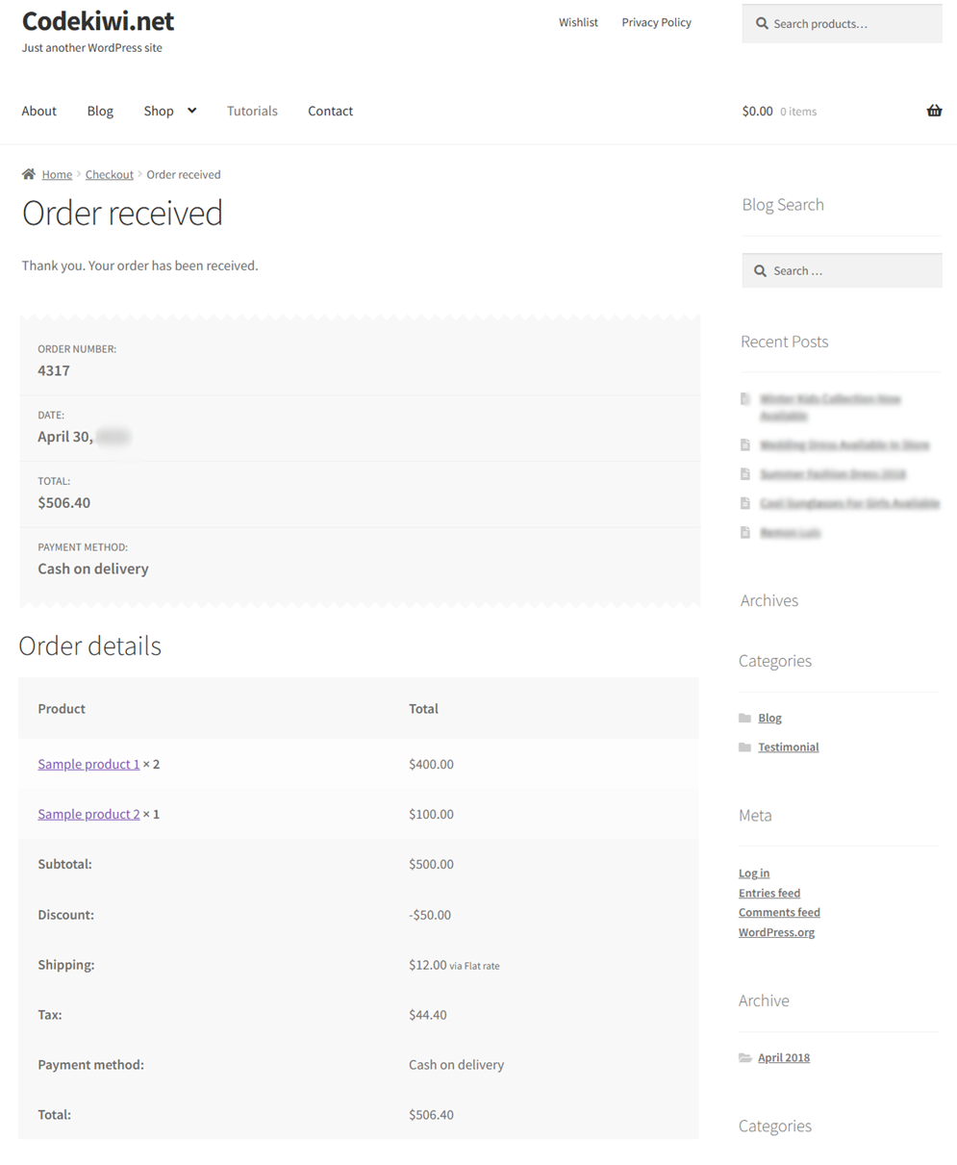Go to the Tutorials menu item
Screen dimensions: 957x1165
pos(252,111)
